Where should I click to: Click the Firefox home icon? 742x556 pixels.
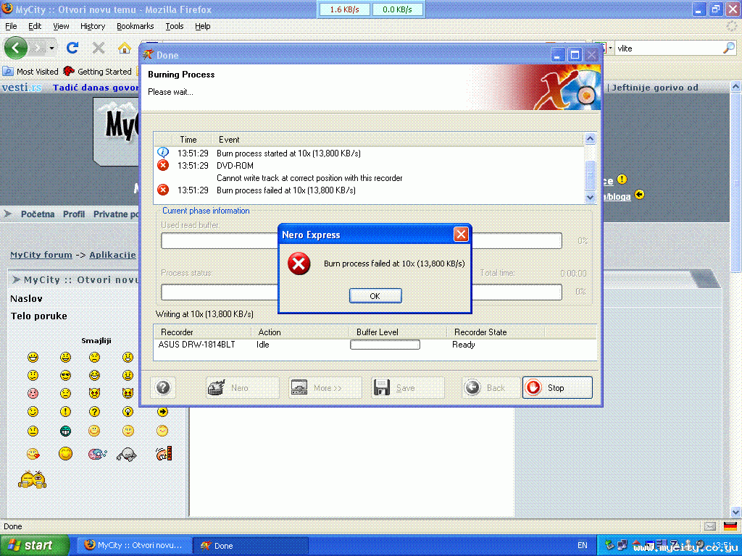pyautogui.click(x=124, y=48)
